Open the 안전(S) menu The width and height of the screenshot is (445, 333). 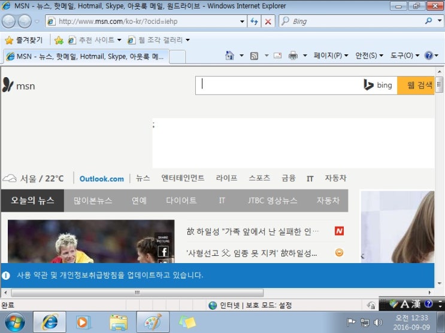point(369,56)
